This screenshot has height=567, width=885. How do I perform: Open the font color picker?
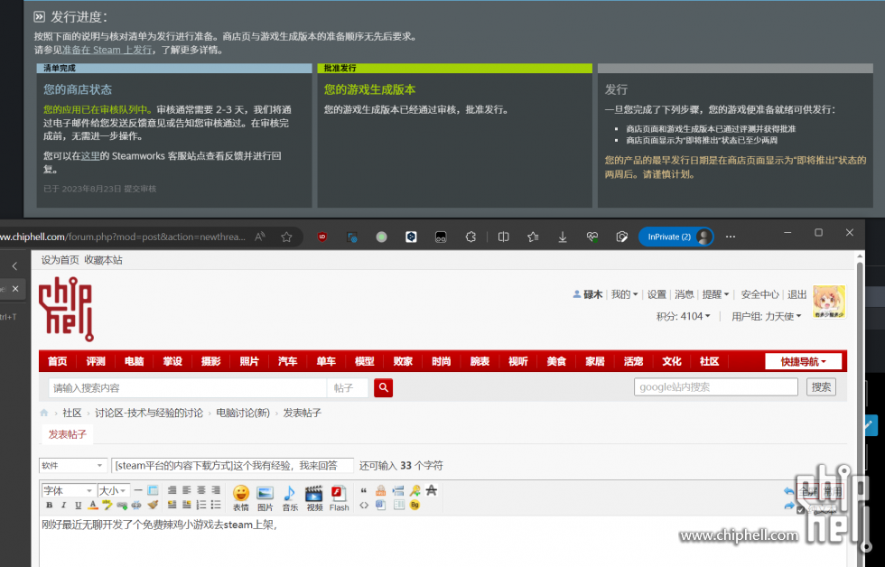[x=93, y=505]
